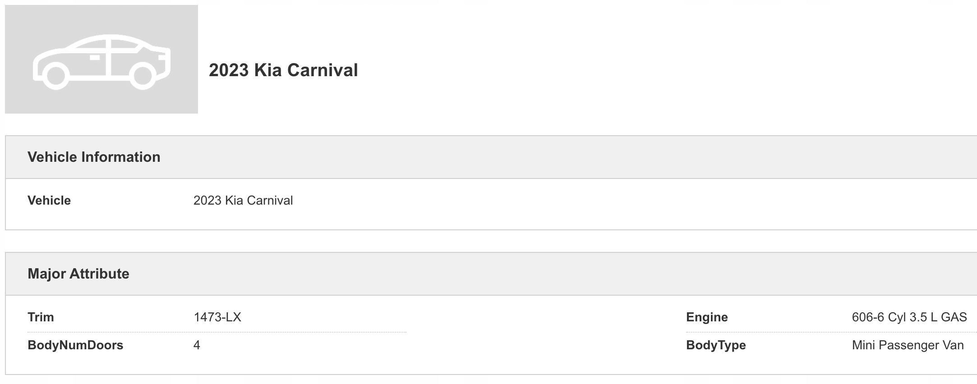This screenshot has width=977, height=384.
Task: Select the 606-6 Cyl 3.5 L GAS value
Action: [909, 317]
